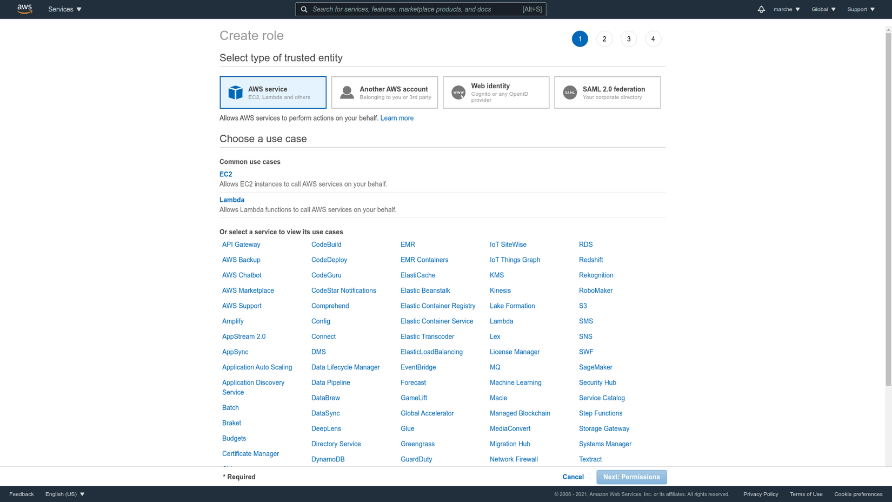Click the SAML federation icon
The width and height of the screenshot is (892, 502).
pos(570,93)
